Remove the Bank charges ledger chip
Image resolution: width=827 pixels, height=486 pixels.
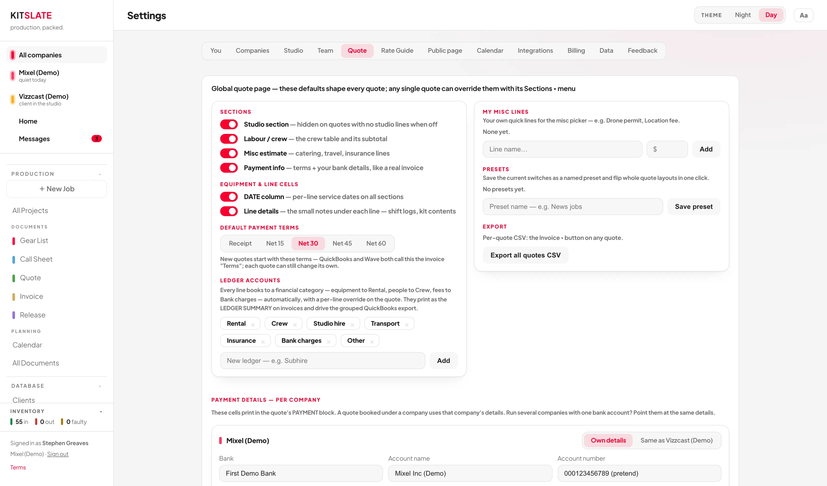click(x=328, y=341)
